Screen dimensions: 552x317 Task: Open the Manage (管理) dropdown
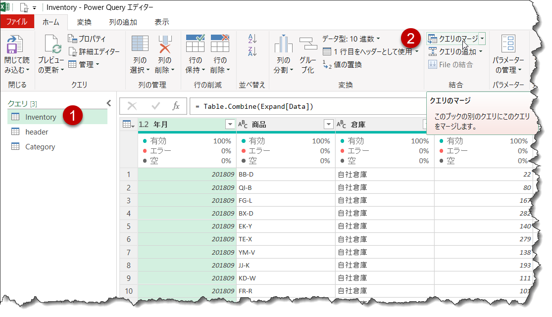click(84, 64)
